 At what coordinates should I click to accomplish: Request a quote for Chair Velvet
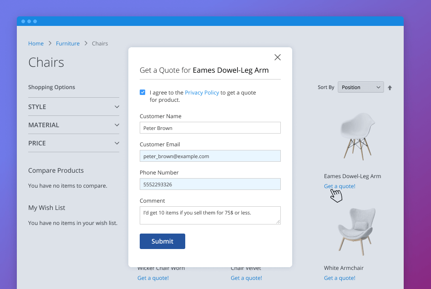(246, 278)
